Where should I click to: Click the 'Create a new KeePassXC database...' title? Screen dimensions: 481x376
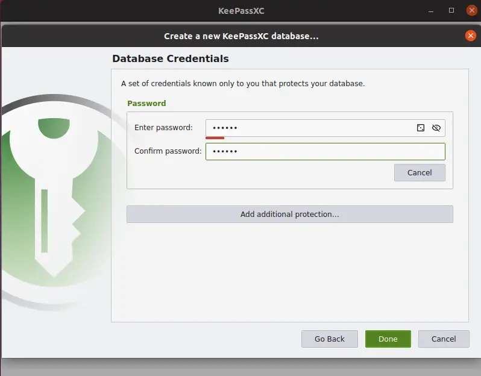[241, 36]
